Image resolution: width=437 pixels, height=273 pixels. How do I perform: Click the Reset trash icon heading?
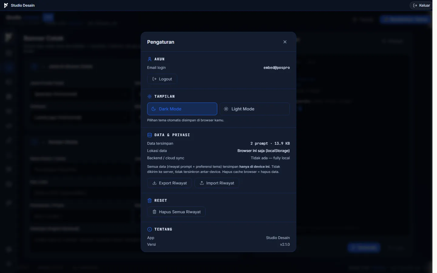click(150, 201)
